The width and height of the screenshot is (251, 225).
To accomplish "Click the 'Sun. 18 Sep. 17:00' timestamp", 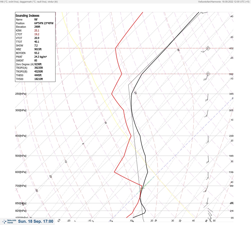I will pyautogui.click(x=36, y=221).
